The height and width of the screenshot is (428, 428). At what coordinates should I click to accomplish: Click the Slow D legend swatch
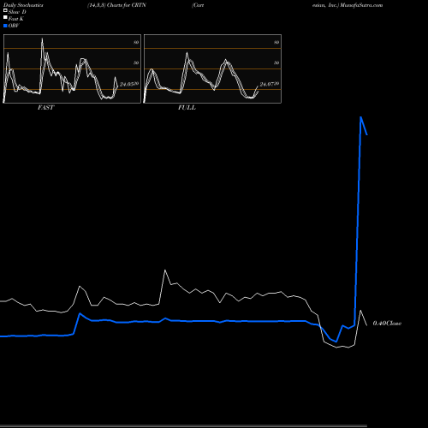[x=5, y=11]
